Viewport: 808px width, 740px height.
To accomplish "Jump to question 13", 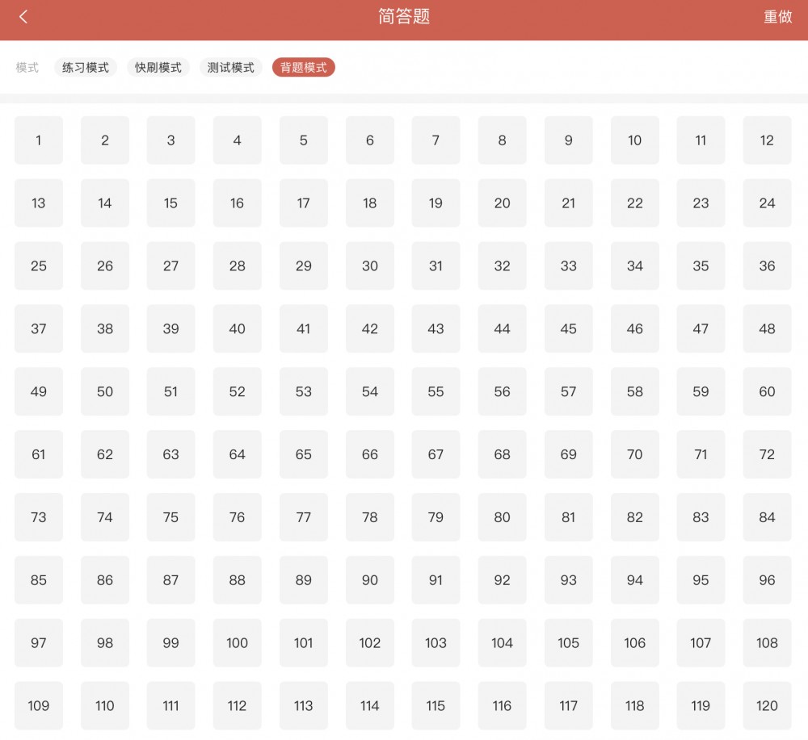I will [x=39, y=203].
